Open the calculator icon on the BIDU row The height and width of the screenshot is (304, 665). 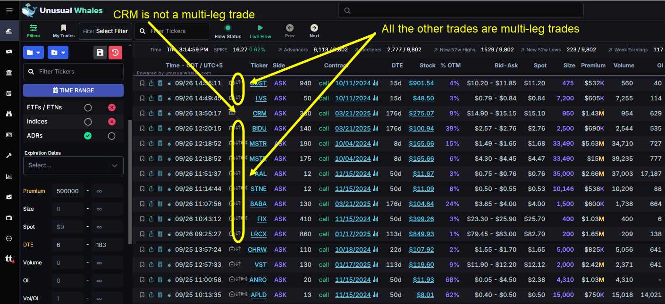160,128
